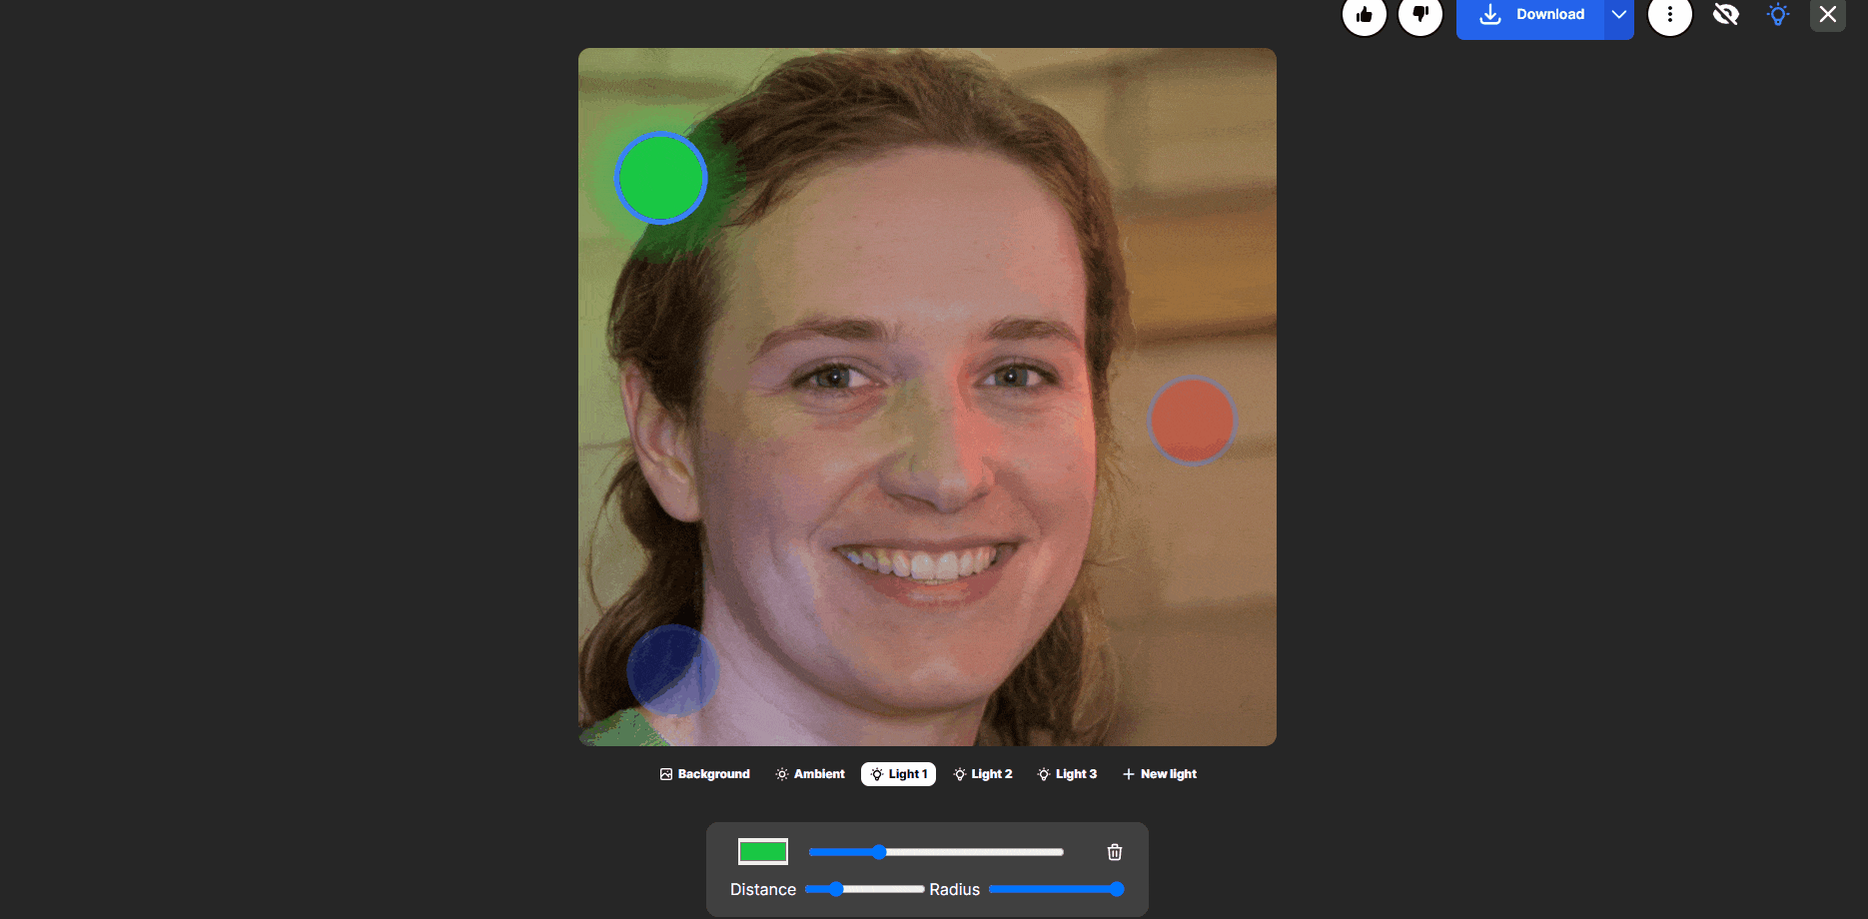Image resolution: width=1868 pixels, height=919 pixels.
Task: Click the thumbs up icon
Action: point(1365,14)
